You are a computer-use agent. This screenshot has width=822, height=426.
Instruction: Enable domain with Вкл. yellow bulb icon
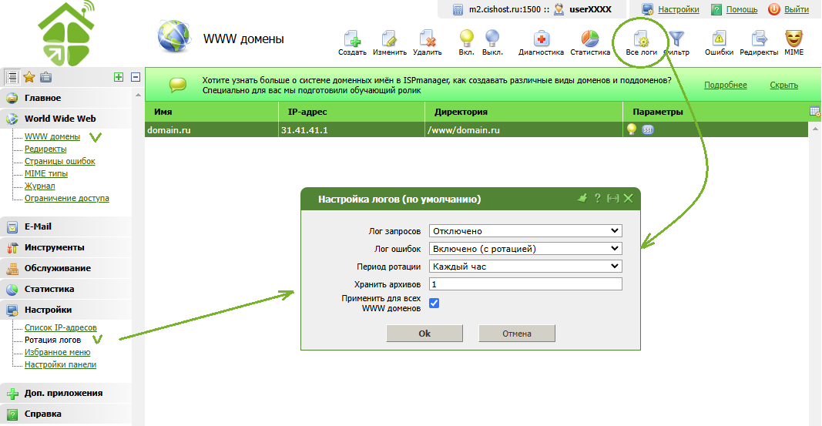pyautogui.click(x=466, y=42)
